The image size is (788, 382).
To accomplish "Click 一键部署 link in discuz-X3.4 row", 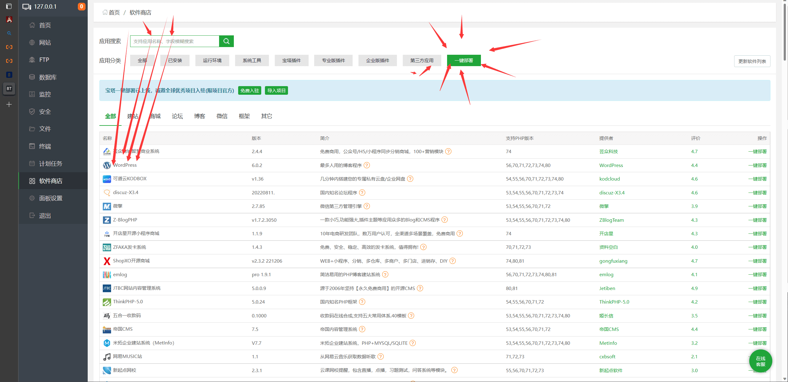I will coord(757,193).
